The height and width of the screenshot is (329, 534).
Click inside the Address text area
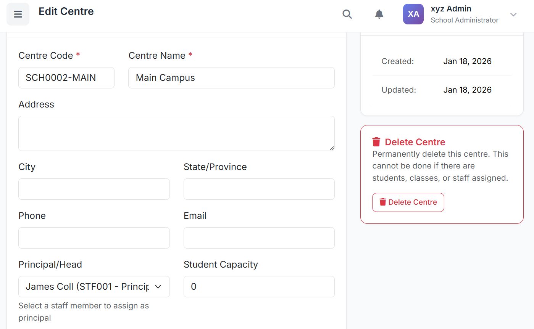(176, 133)
